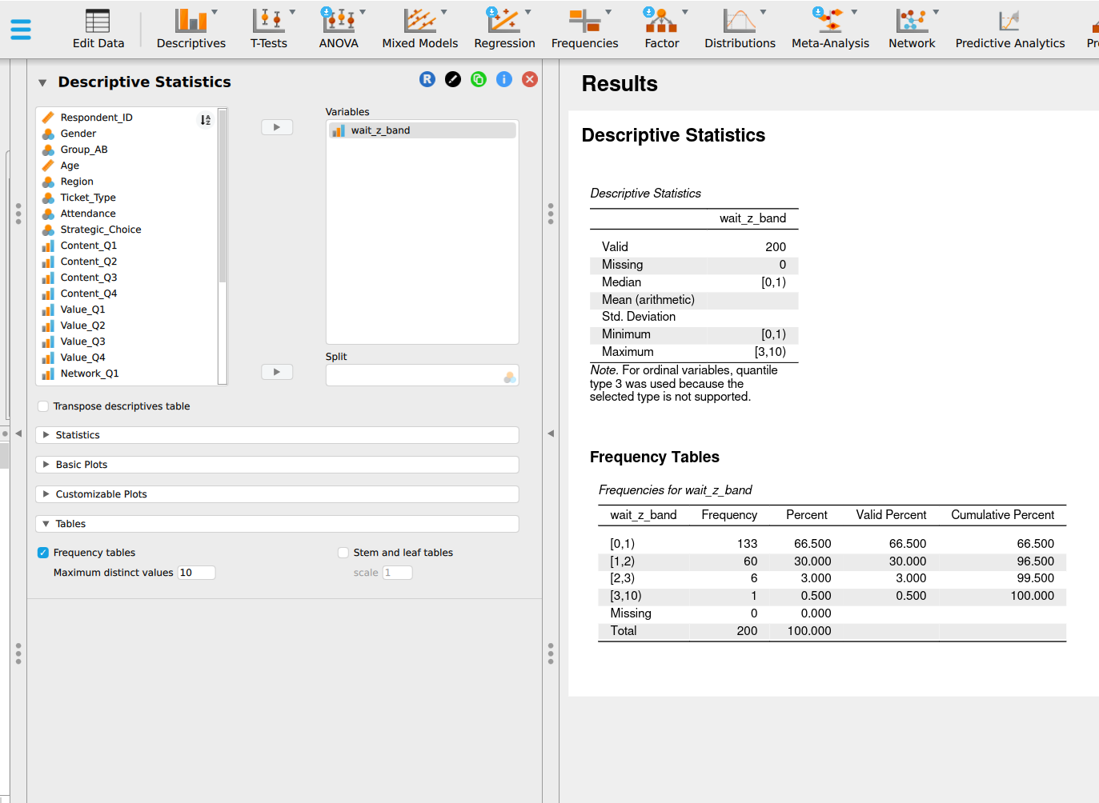
Task: Enable Stem and leaf tables
Action: click(x=343, y=553)
